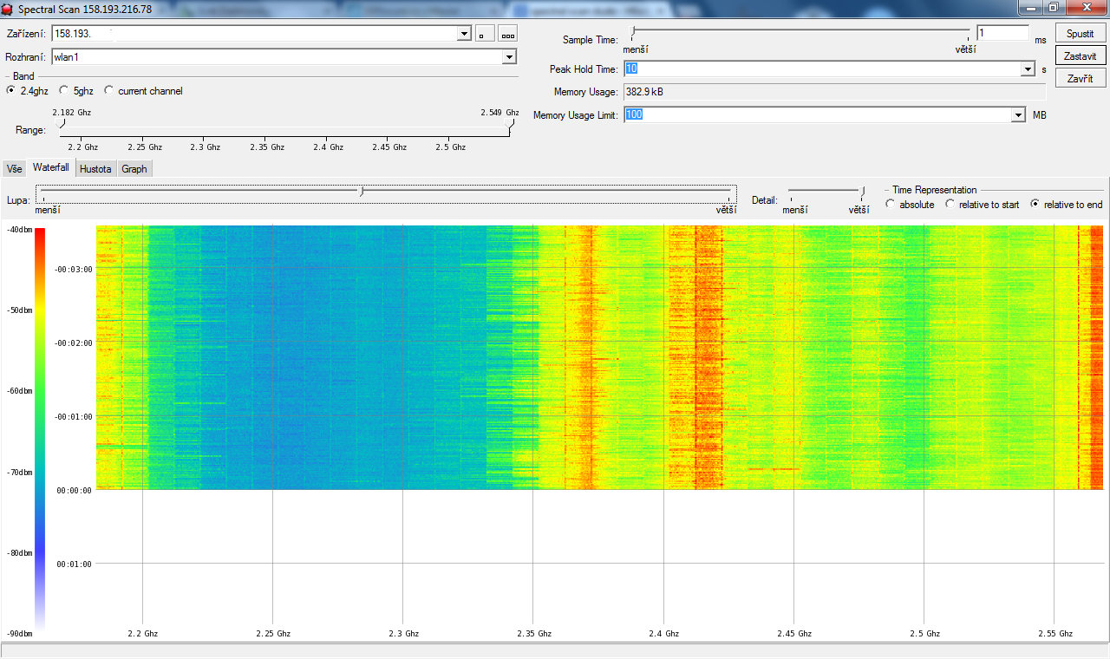Switch to the Vše tab
The width and height of the screenshot is (1110, 659).
pos(14,169)
